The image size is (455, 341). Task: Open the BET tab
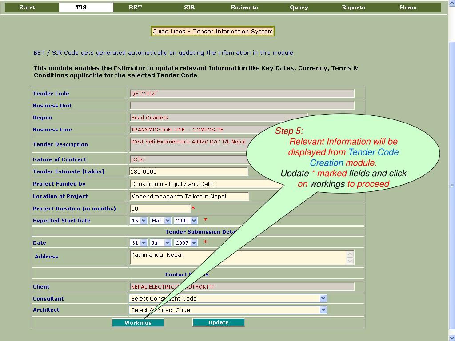coord(135,7)
